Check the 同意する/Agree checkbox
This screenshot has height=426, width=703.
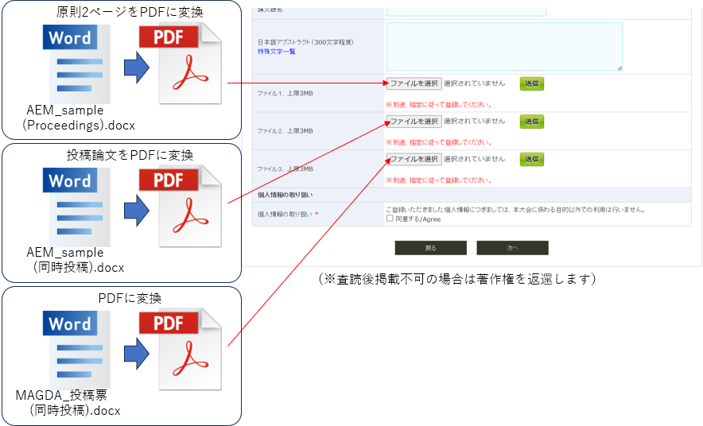390,219
